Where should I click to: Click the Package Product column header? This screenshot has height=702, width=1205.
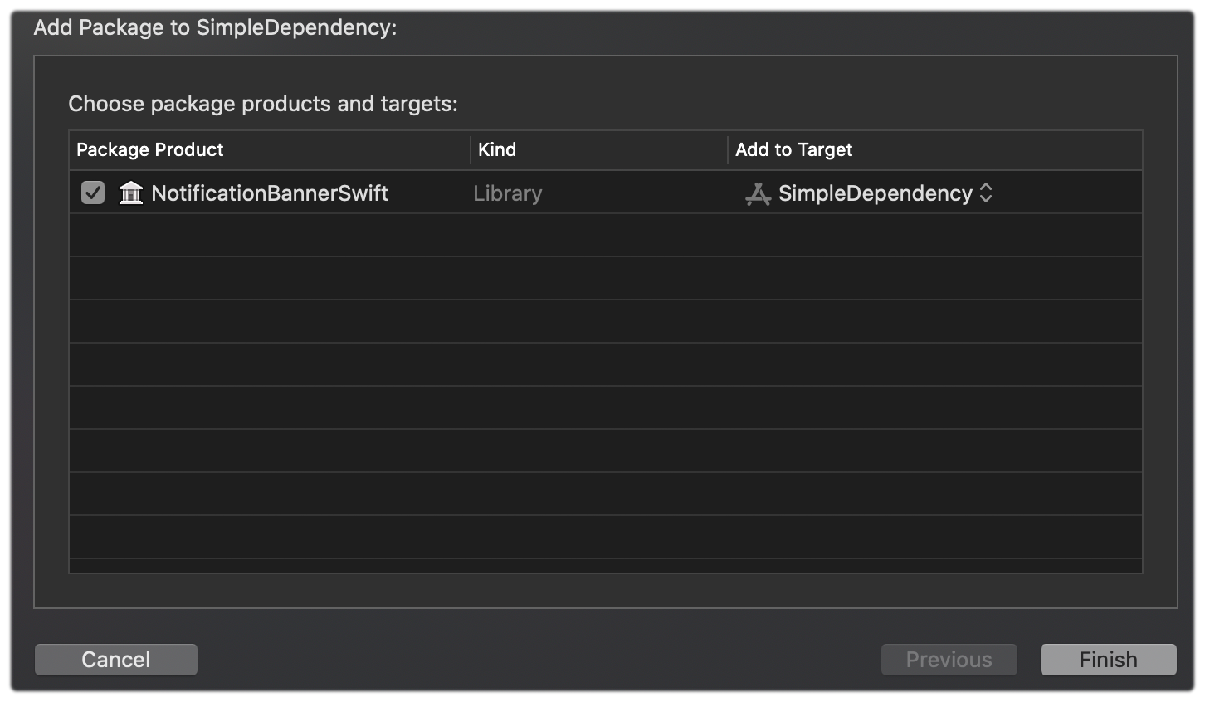pyautogui.click(x=270, y=150)
